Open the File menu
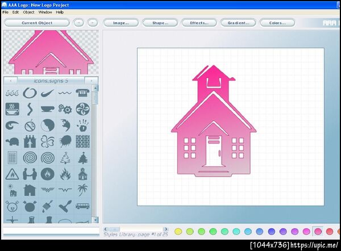Image resolution: width=341 pixels, height=251 pixels. (6, 12)
